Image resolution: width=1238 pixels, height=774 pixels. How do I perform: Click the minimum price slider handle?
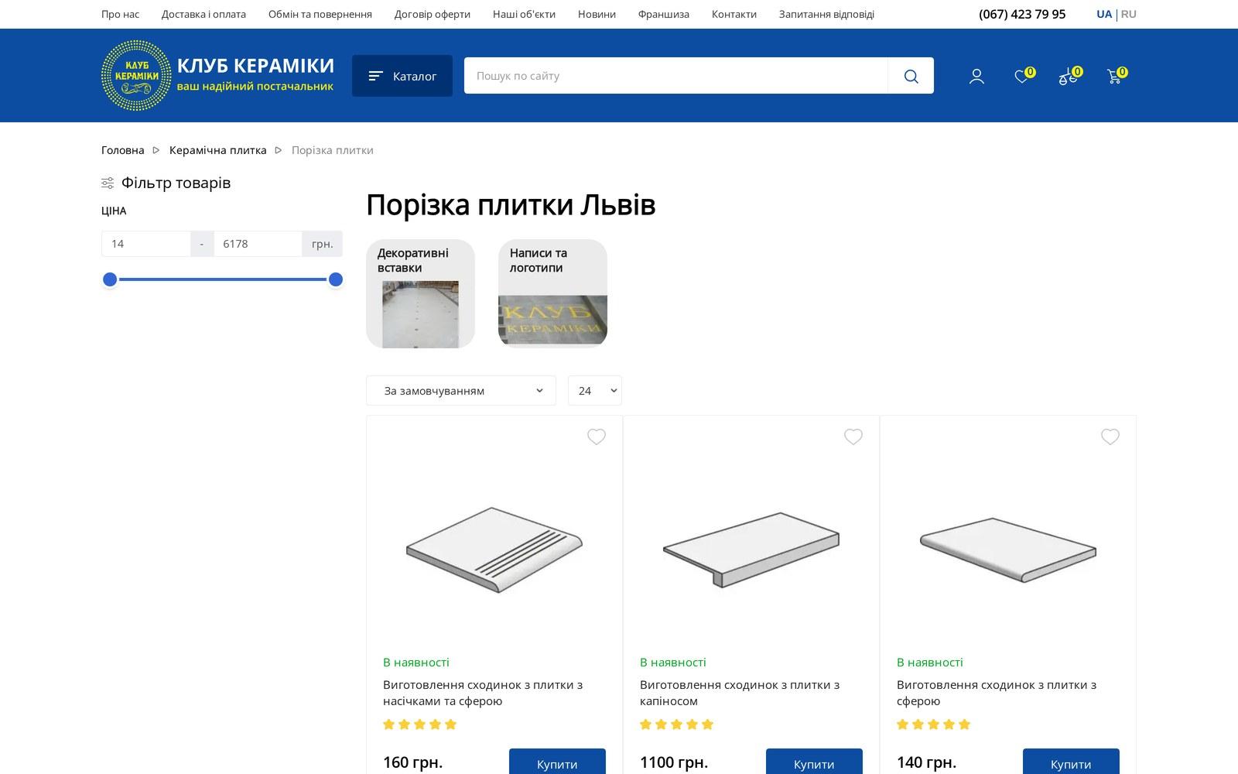coord(110,279)
